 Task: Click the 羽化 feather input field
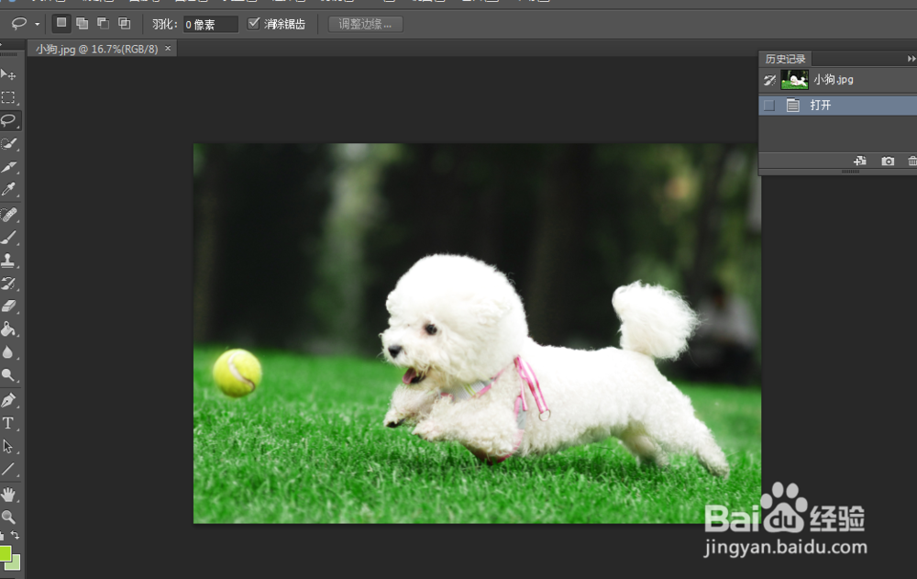[211, 24]
